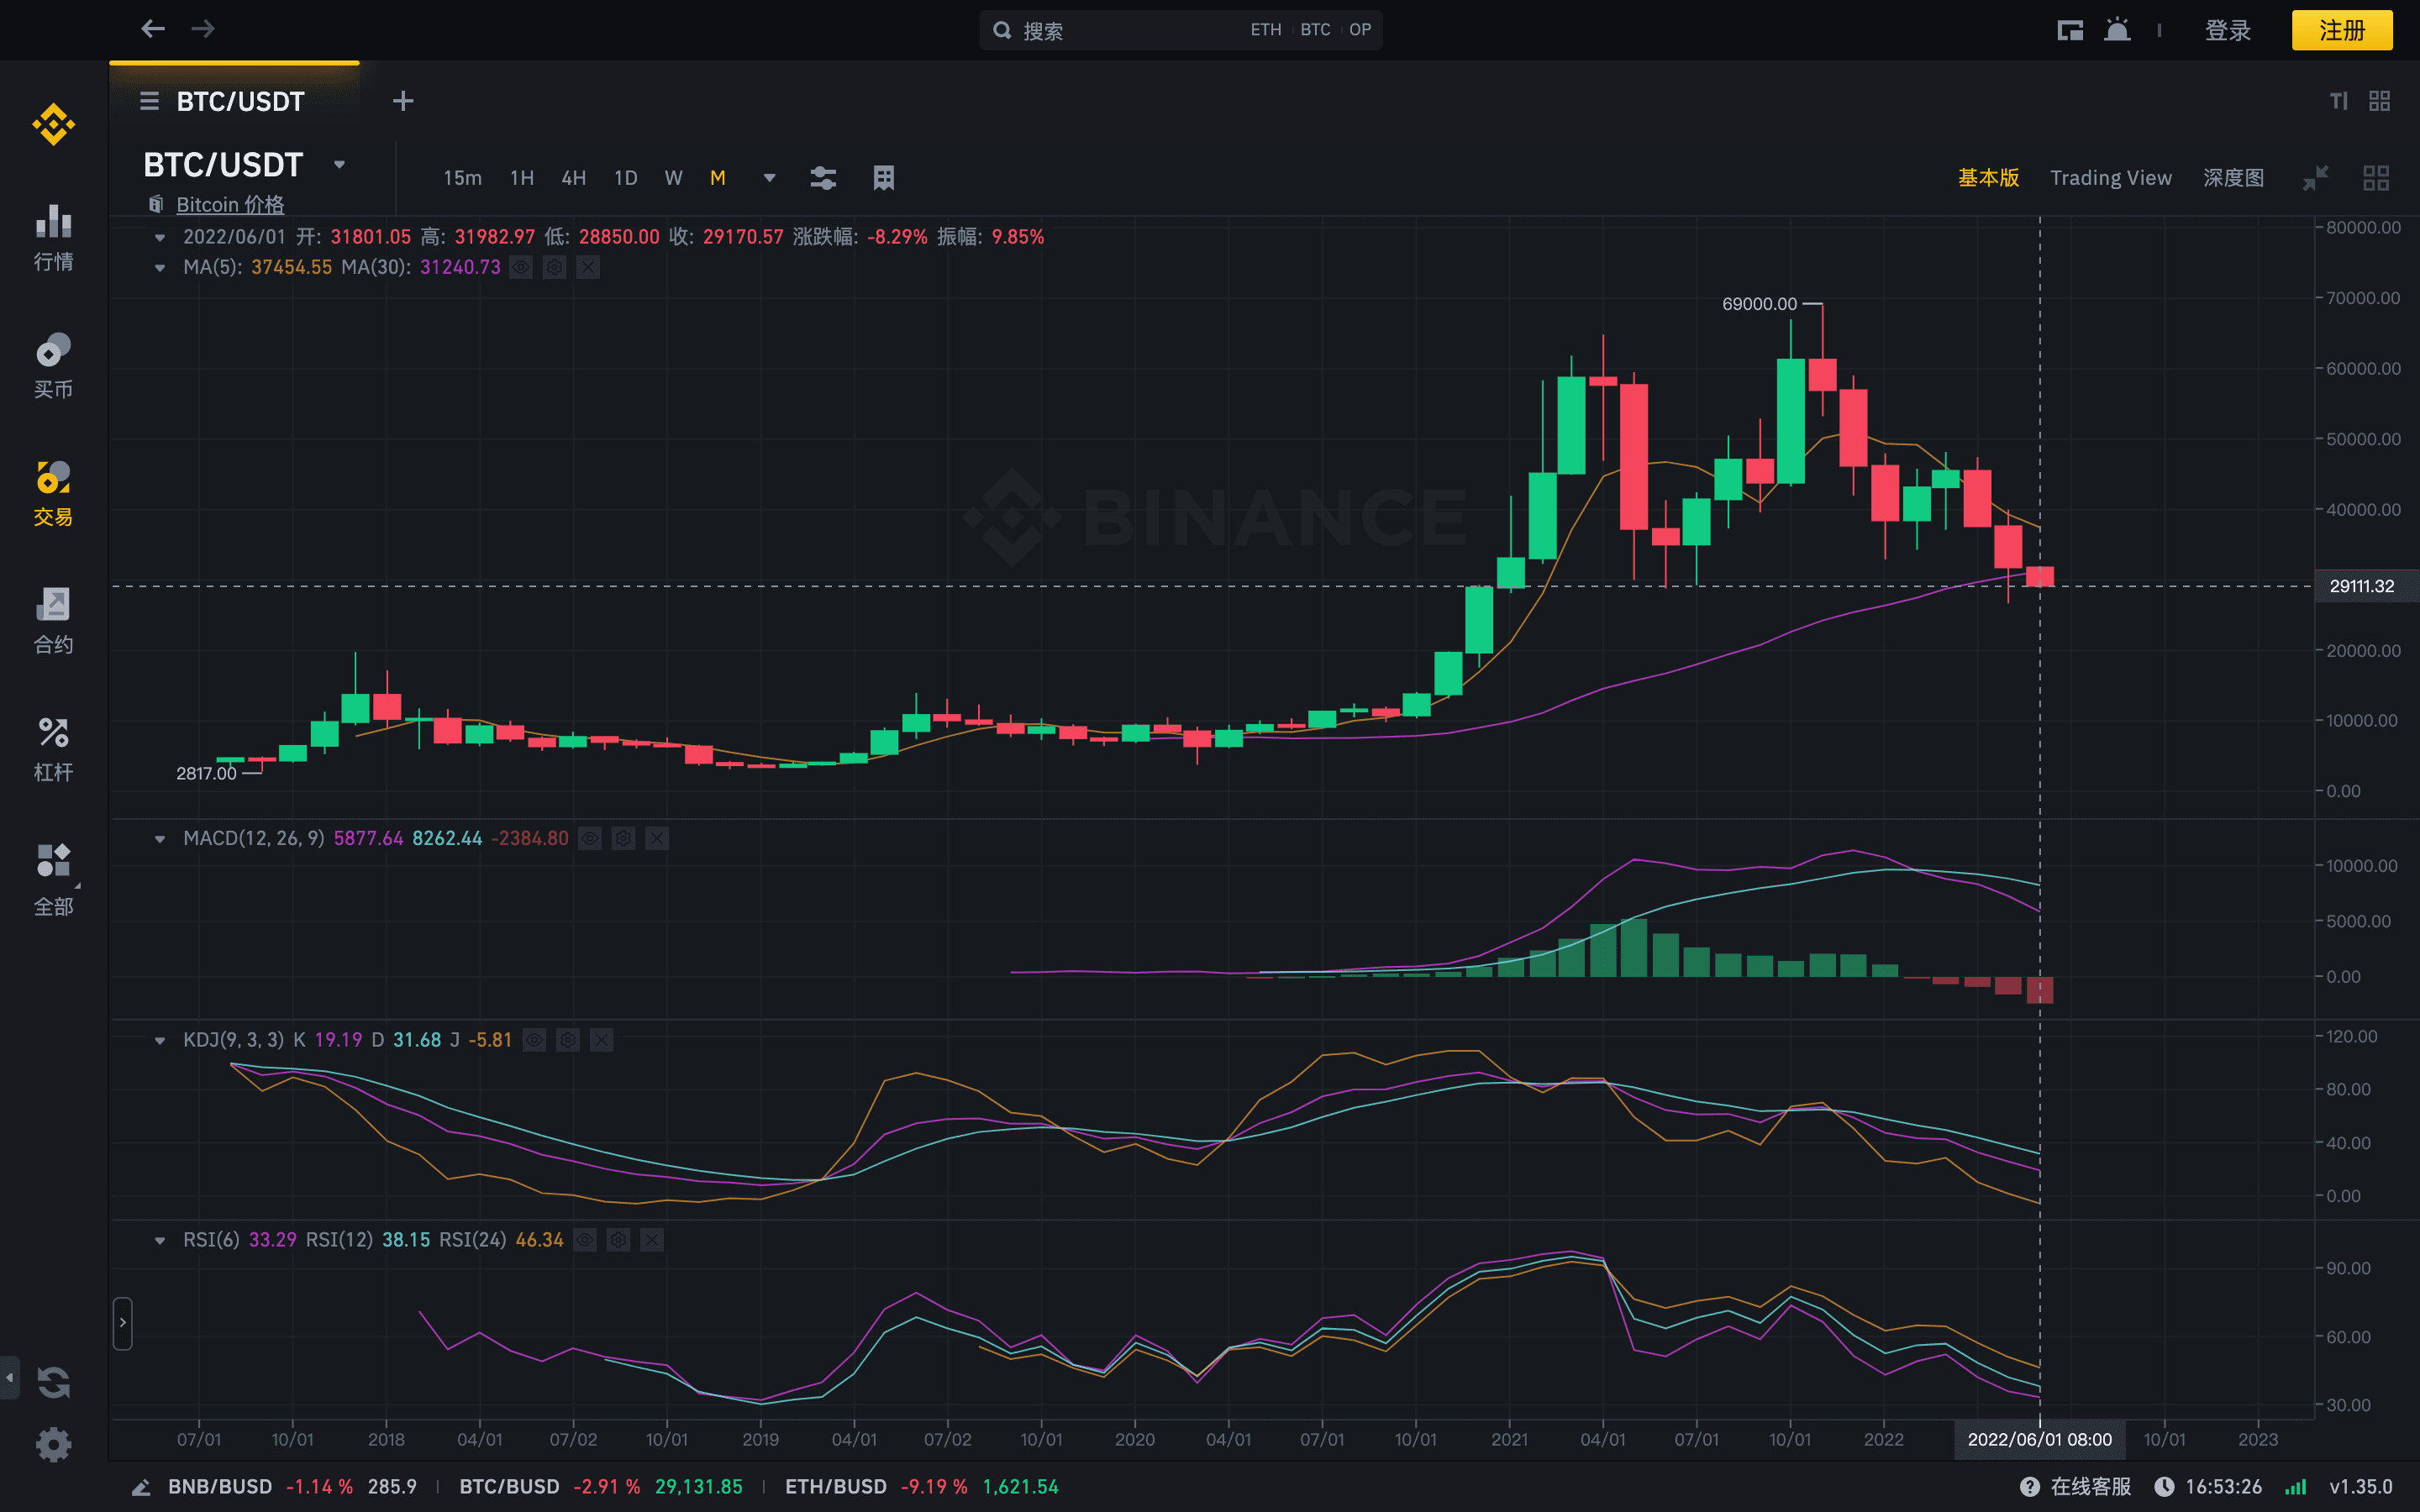Select the W weekly timeframe
The height and width of the screenshot is (1512, 2420).
tap(673, 178)
